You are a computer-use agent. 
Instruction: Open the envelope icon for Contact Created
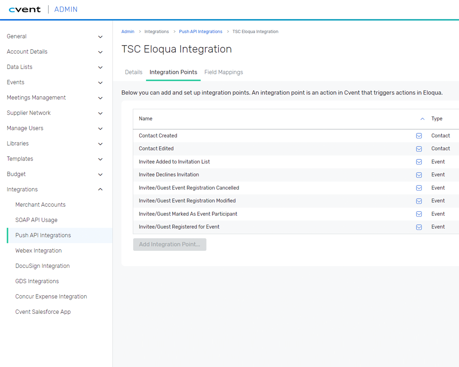point(419,135)
